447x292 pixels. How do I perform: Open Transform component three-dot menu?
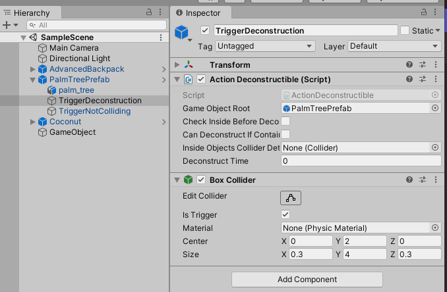pyautogui.click(x=435, y=64)
